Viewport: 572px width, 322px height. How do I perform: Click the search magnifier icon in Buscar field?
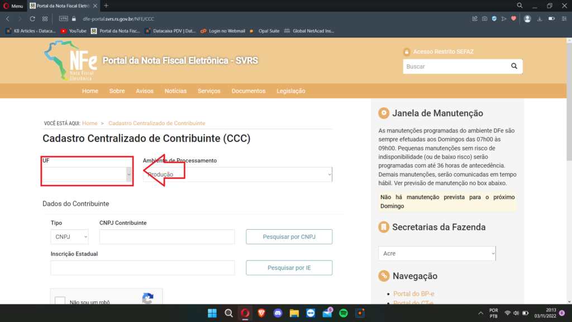514,67
